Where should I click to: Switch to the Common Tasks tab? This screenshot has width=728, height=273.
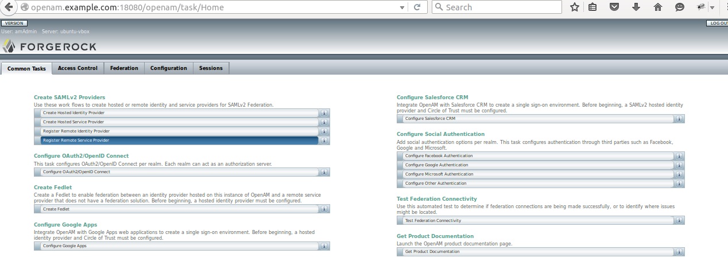click(x=26, y=68)
